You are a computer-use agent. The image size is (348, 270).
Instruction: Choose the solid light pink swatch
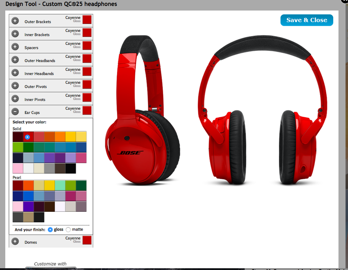click(18, 168)
